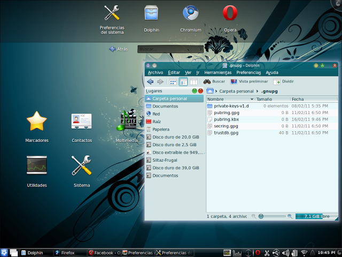This screenshot has height=257, width=342.
Task: Click the Back arrow in Dolphin toolbar
Action: point(150,81)
